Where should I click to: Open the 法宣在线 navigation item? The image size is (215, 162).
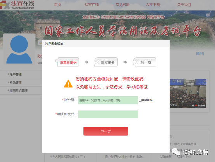[x=92, y=5]
